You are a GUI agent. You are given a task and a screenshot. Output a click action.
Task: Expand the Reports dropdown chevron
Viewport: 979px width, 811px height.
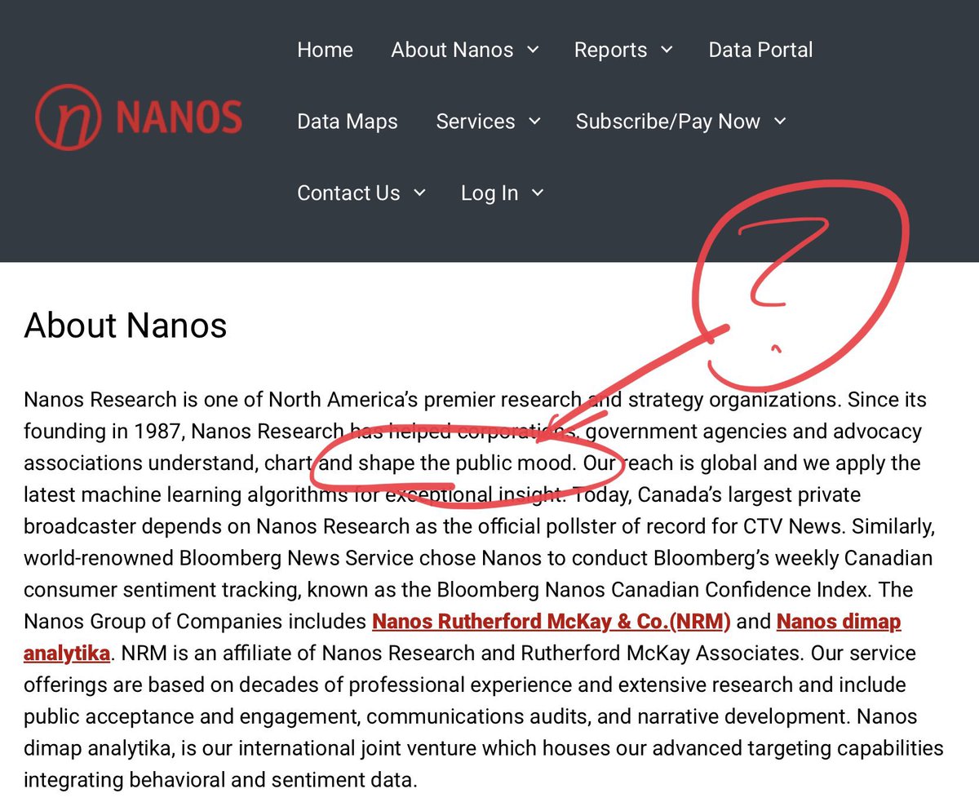(x=667, y=50)
